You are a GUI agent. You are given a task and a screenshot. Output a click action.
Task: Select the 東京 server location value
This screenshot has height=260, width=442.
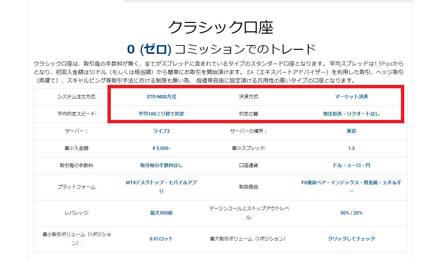pyautogui.click(x=351, y=131)
